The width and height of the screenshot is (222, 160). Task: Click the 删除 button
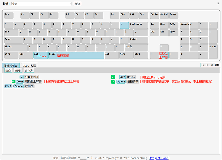(x=18, y=71)
